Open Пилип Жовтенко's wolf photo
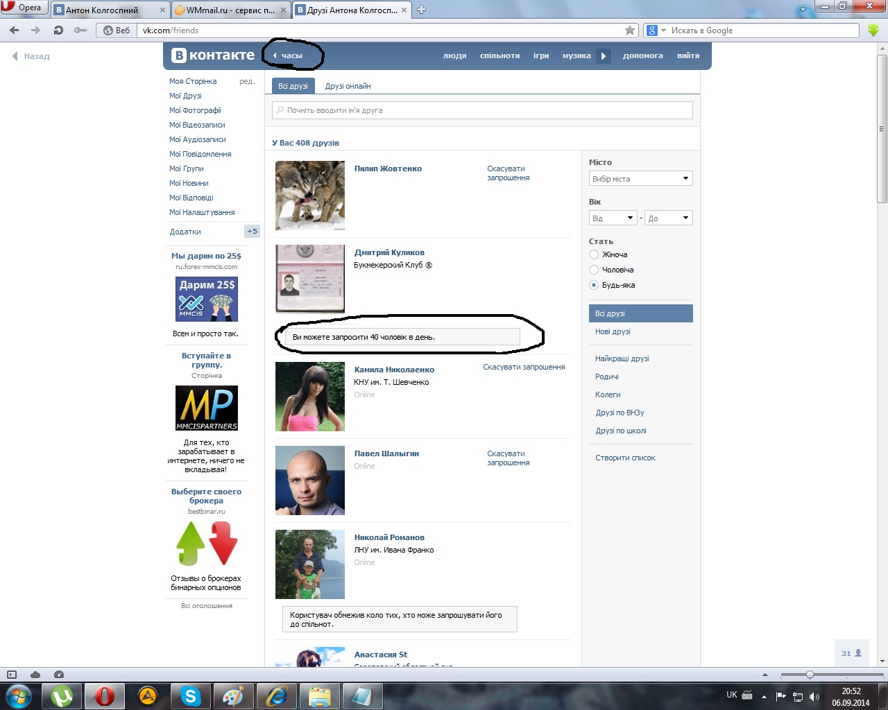 coord(310,196)
